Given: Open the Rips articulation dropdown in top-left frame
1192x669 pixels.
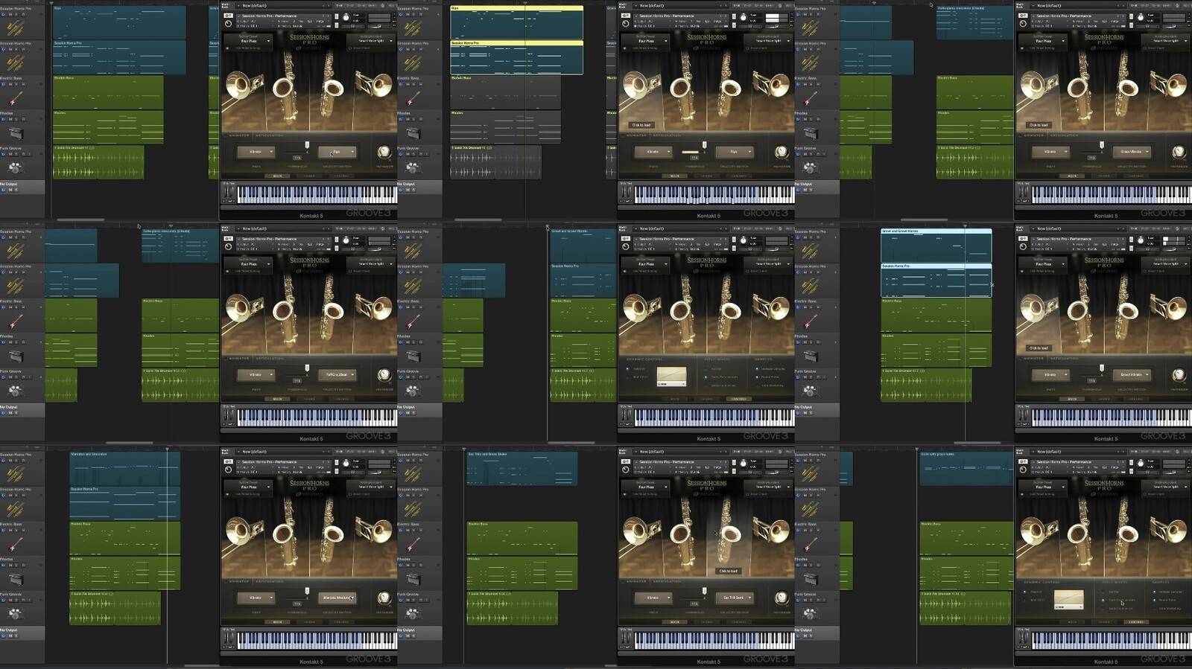Looking at the screenshot, I should tap(337, 152).
